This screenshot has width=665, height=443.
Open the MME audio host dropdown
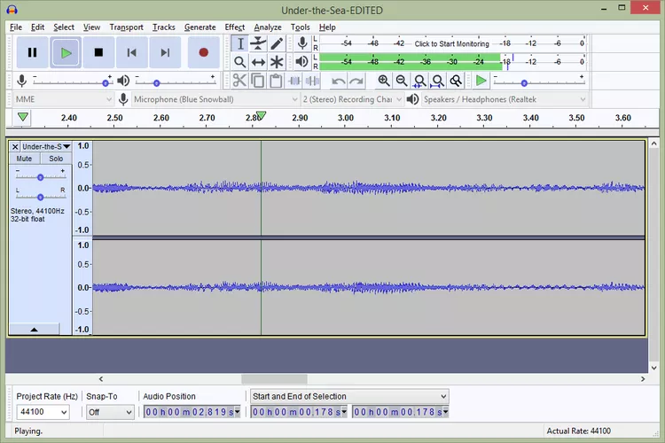tap(62, 99)
